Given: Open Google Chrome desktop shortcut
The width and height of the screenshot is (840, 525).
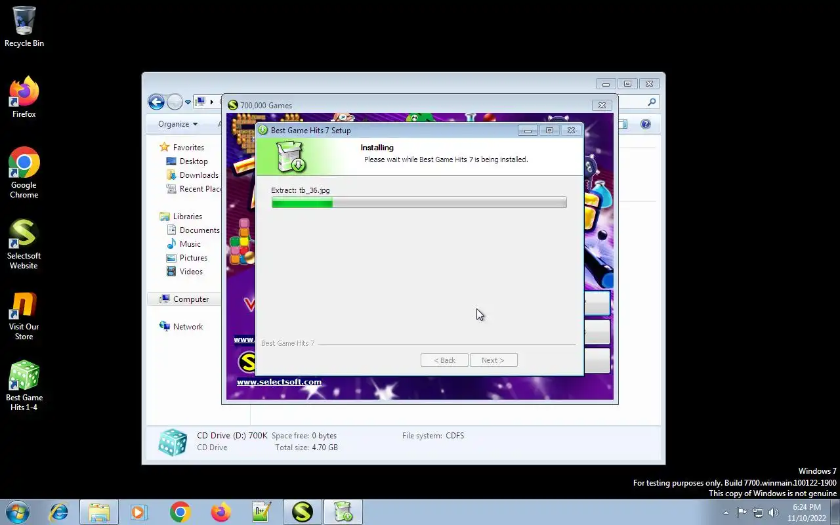Looking at the screenshot, I should (24, 173).
